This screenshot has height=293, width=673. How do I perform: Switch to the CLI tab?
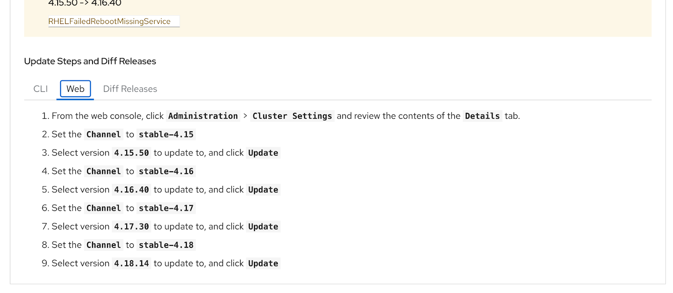pyautogui.click(x=40, y=89)
